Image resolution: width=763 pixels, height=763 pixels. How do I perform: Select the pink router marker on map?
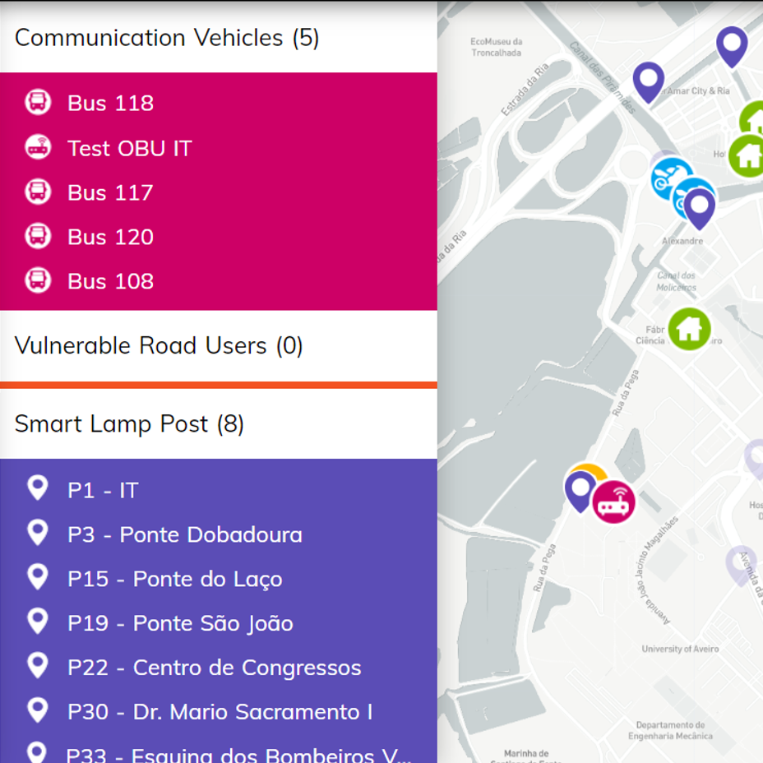click(613, 502)
